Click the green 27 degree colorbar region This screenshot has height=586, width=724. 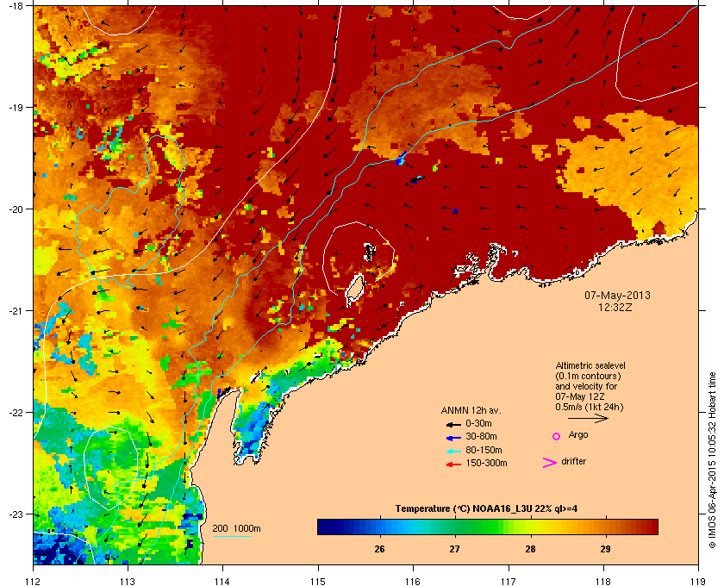click(455, 527)
